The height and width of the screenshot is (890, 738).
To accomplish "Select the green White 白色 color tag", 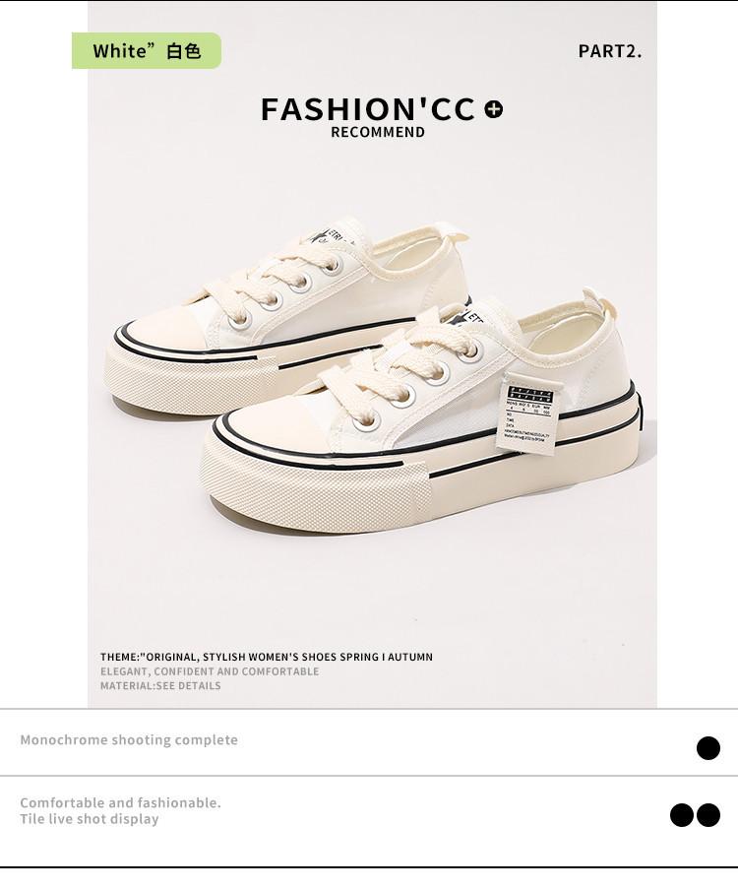I will pos(147,50).
